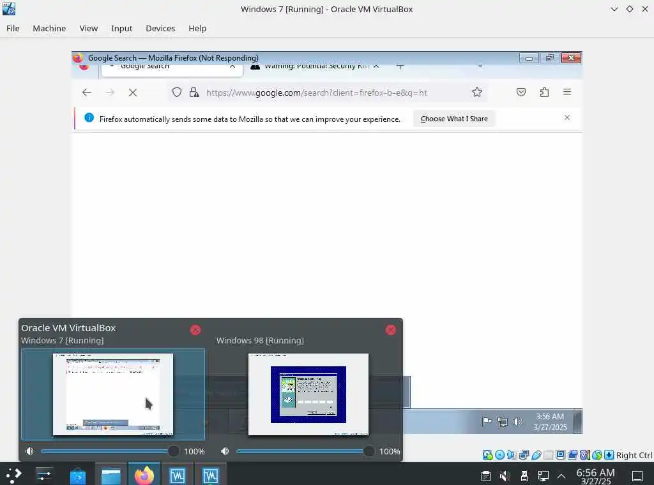Click the Firefox icon in KDE taskbar
This screenshot has height=485, width=654.
(x=144, y=475)
